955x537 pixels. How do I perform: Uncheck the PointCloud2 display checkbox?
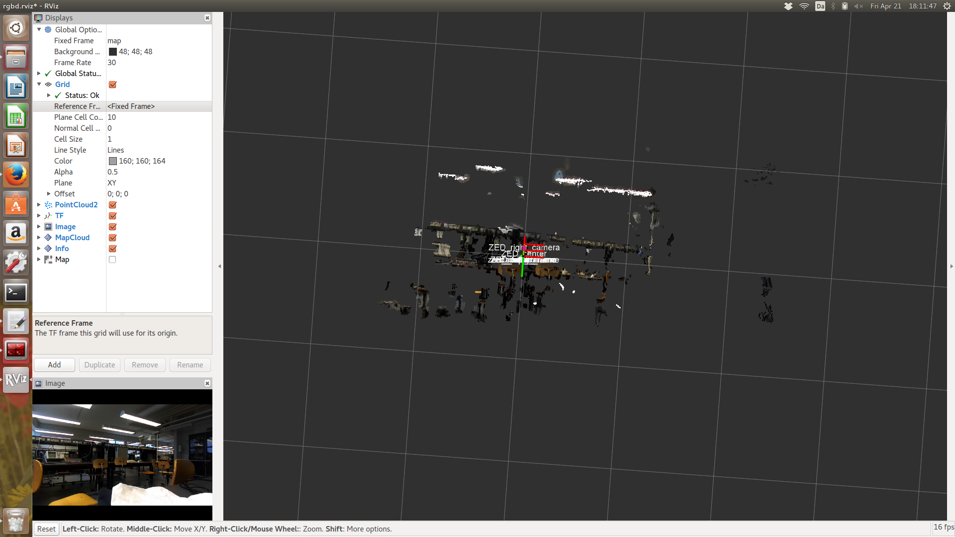click(x=112, y=205)
